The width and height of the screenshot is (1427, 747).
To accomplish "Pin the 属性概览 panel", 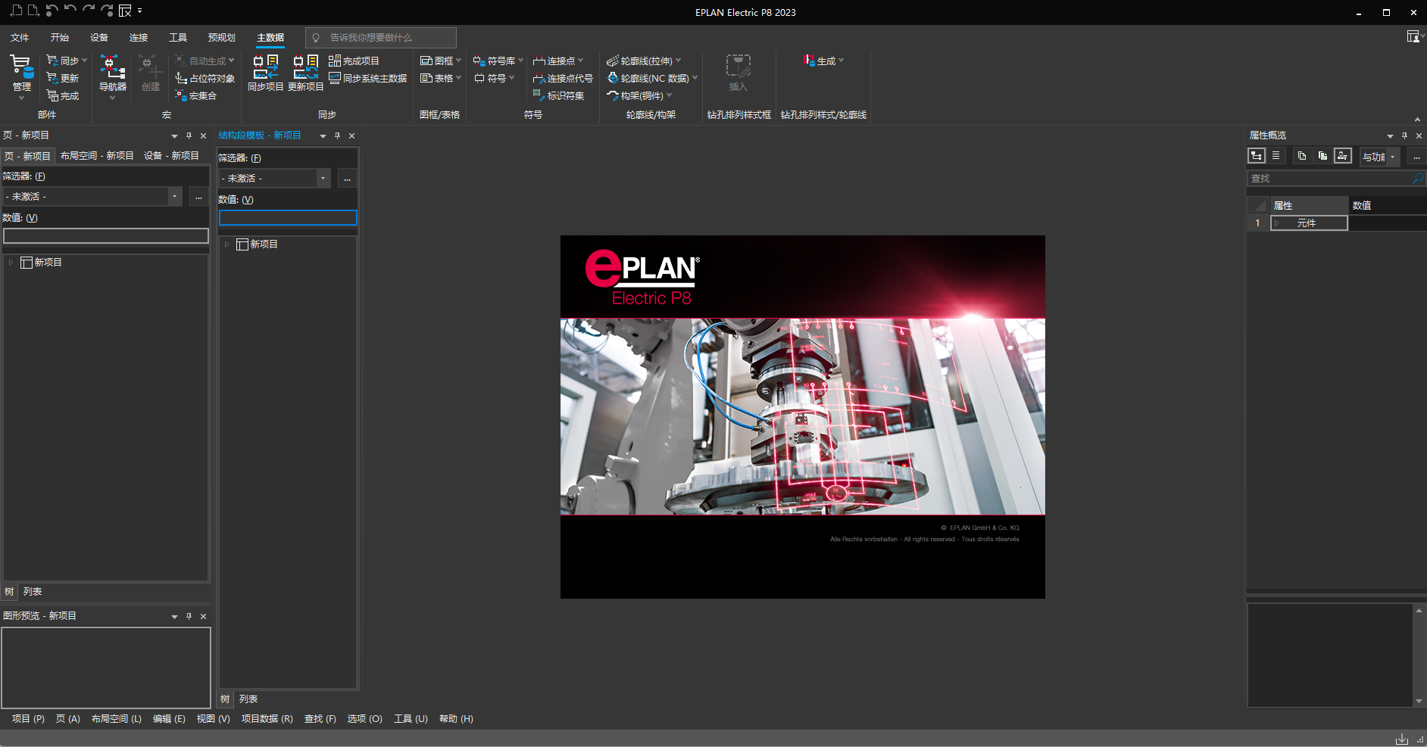I will (x=1404, y=135).
